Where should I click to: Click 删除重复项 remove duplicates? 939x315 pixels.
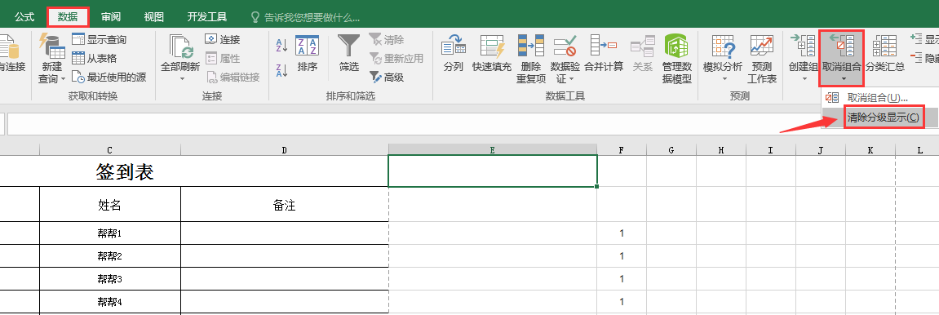[531, 59]
